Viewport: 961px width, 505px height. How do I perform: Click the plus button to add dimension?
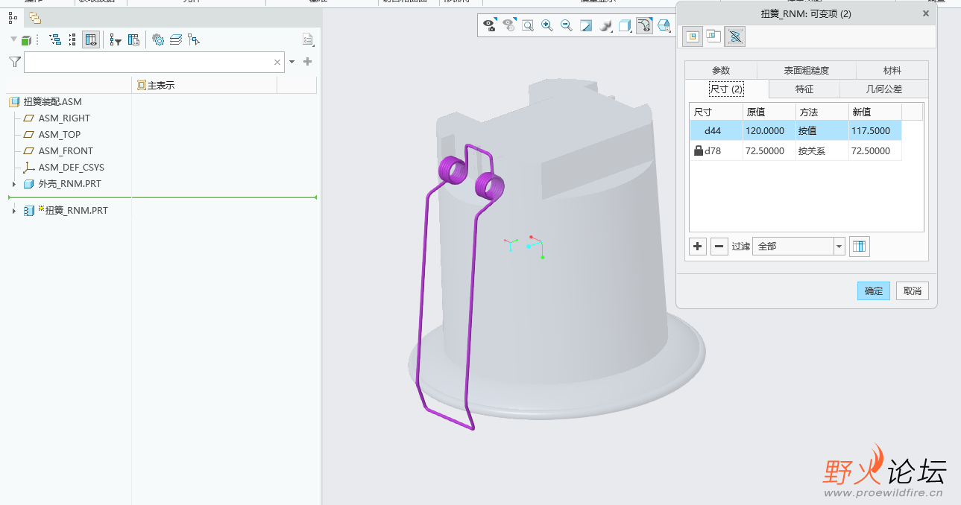(698, 247)
